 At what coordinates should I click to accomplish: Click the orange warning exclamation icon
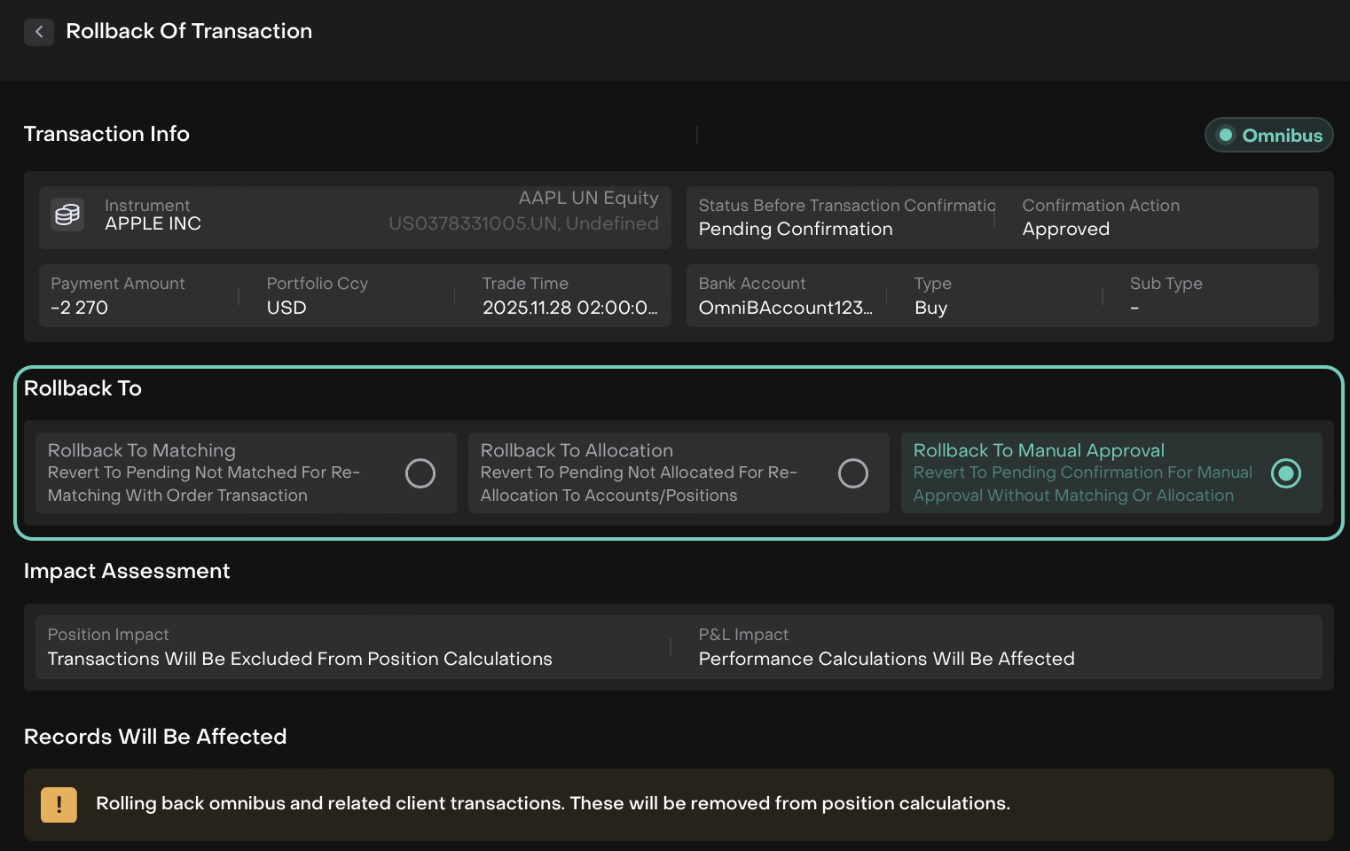tap(59, 805)
